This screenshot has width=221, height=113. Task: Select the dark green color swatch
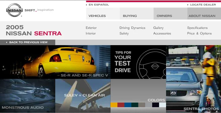(x=135, y=105)
